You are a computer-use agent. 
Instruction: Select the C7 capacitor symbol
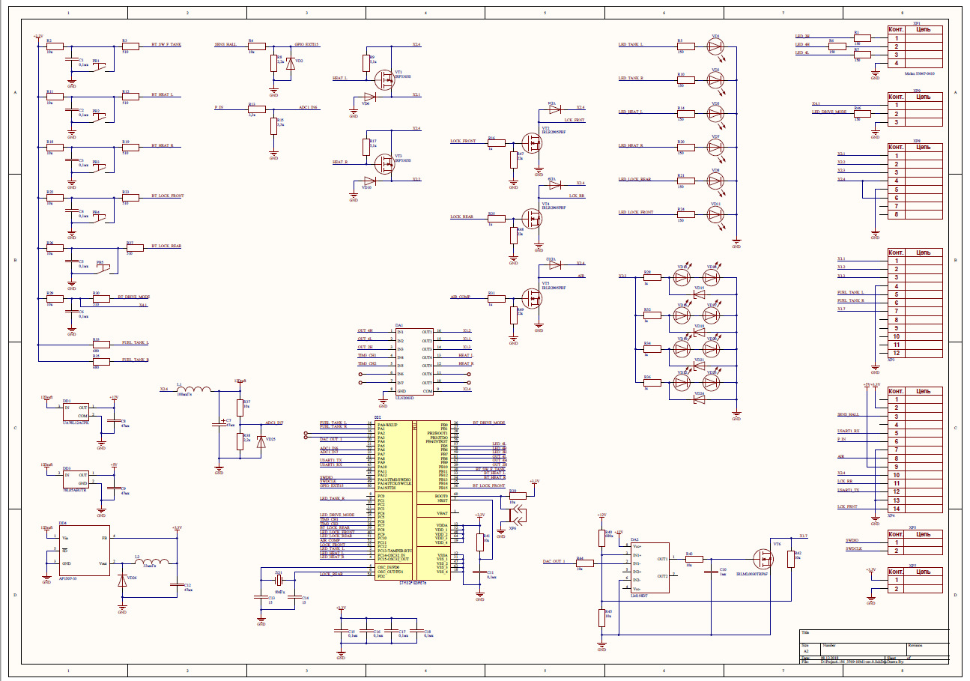[219, 423]
